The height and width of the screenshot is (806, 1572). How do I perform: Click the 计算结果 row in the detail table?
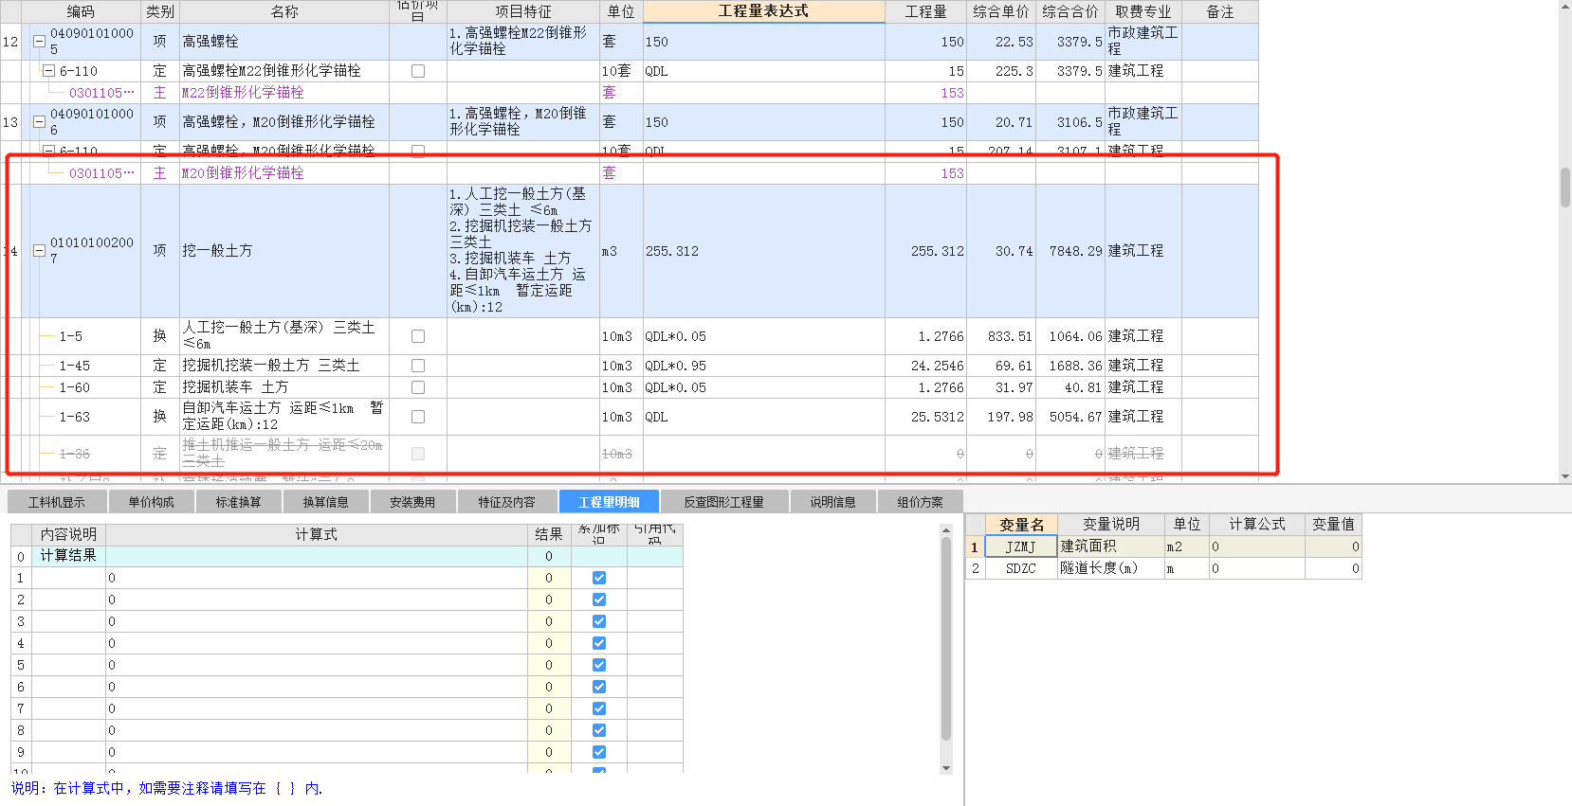[x=347, y=556]
